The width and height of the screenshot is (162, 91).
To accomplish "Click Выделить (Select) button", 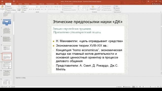I will [x=117, y=10].
